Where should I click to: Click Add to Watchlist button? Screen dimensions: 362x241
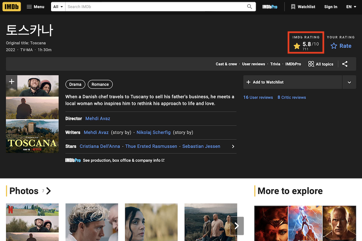(293, 82)
